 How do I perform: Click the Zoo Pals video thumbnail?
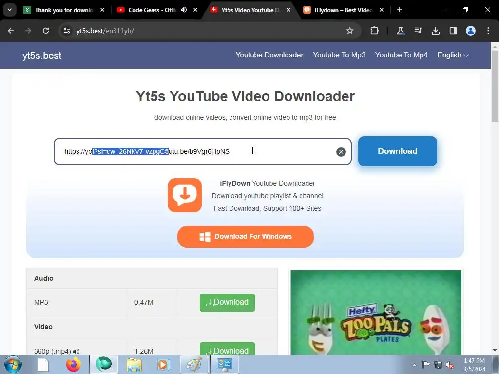pyautogui.click(x=376, y=312)
